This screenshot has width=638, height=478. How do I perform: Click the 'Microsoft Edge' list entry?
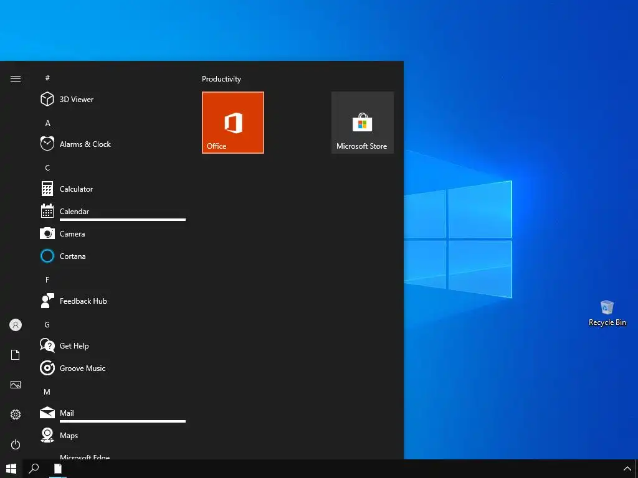pyautogui.click(x=85, y=456)
